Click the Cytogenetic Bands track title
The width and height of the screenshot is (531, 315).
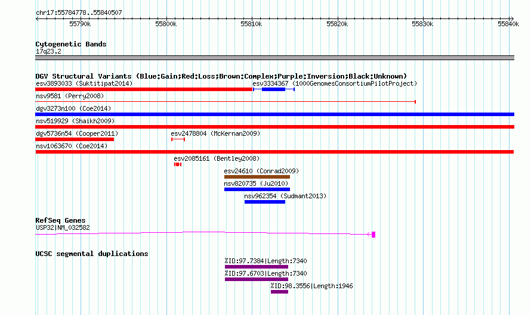pyautogui.click(x=71, y=44)
